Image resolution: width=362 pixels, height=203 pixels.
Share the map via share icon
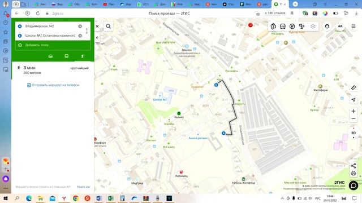click(x=353, y=166)
